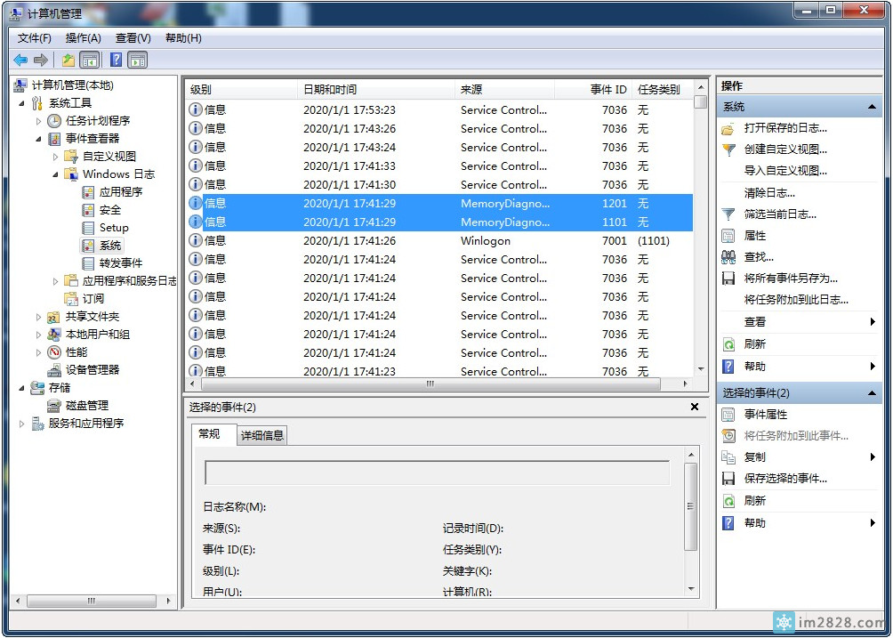Close the selected events preview pane
893x638 pixels.
coord(695,407)
